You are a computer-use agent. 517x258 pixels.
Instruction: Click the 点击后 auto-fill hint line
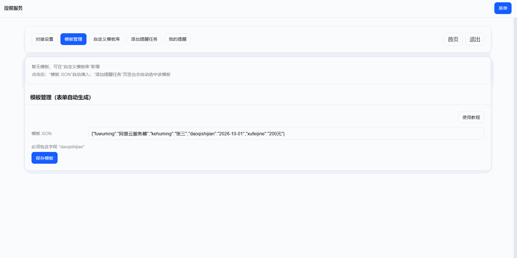101,75
